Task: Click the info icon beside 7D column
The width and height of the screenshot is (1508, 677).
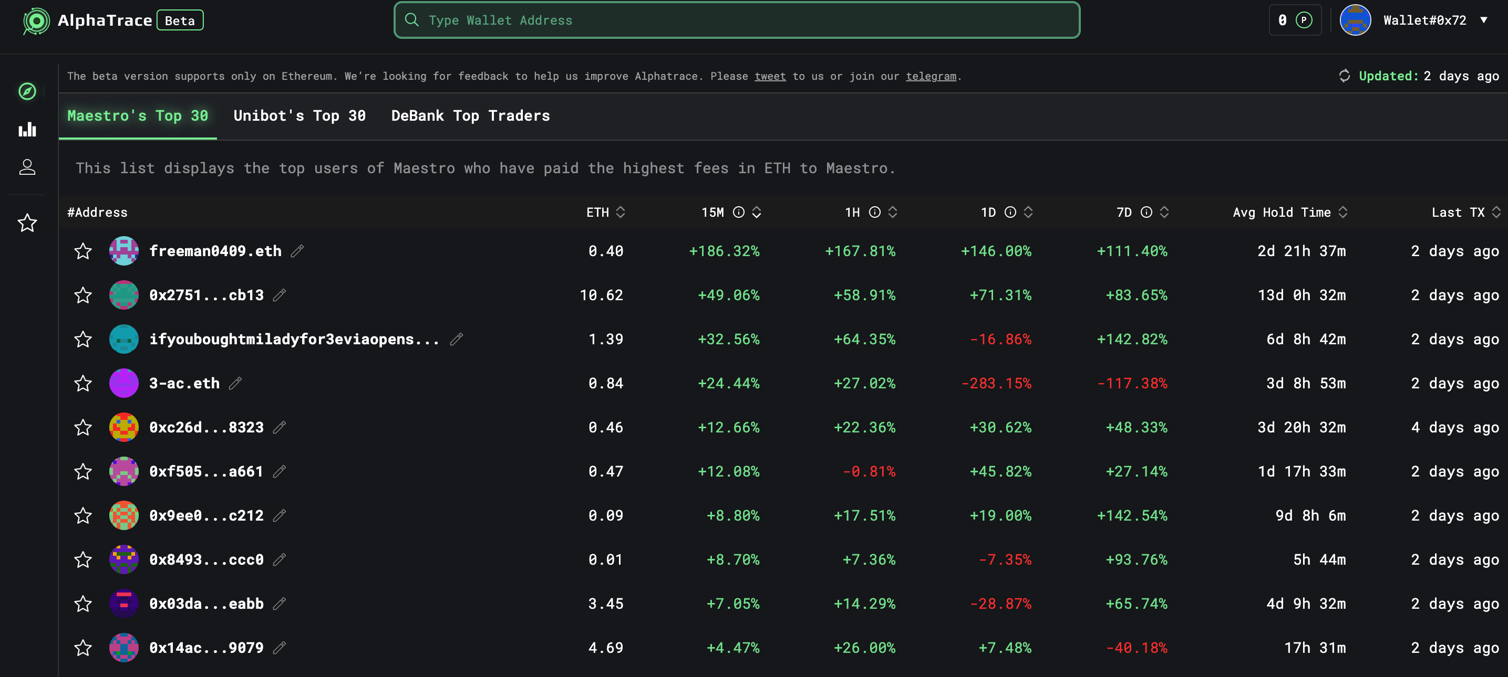Action: click(1146, 212)
